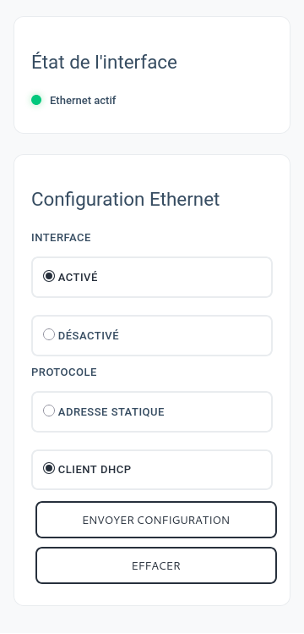This screenshot has height=634, width=304.
Task: Click the INTERFACE section label
Action: [x=61, y=237]
